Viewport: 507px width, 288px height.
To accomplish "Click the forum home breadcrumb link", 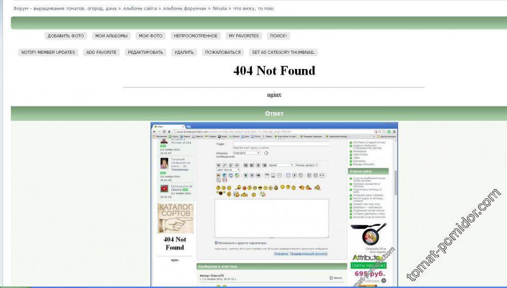I will coord(64,9).
